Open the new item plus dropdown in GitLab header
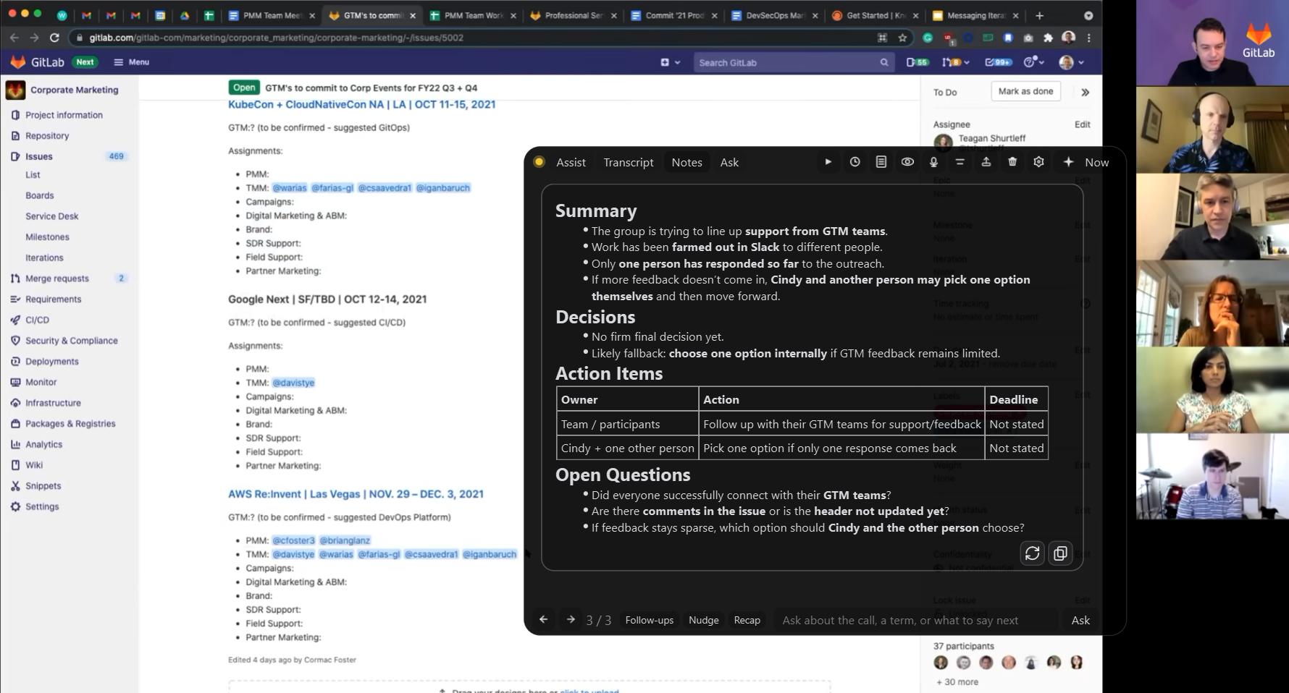 670,62
